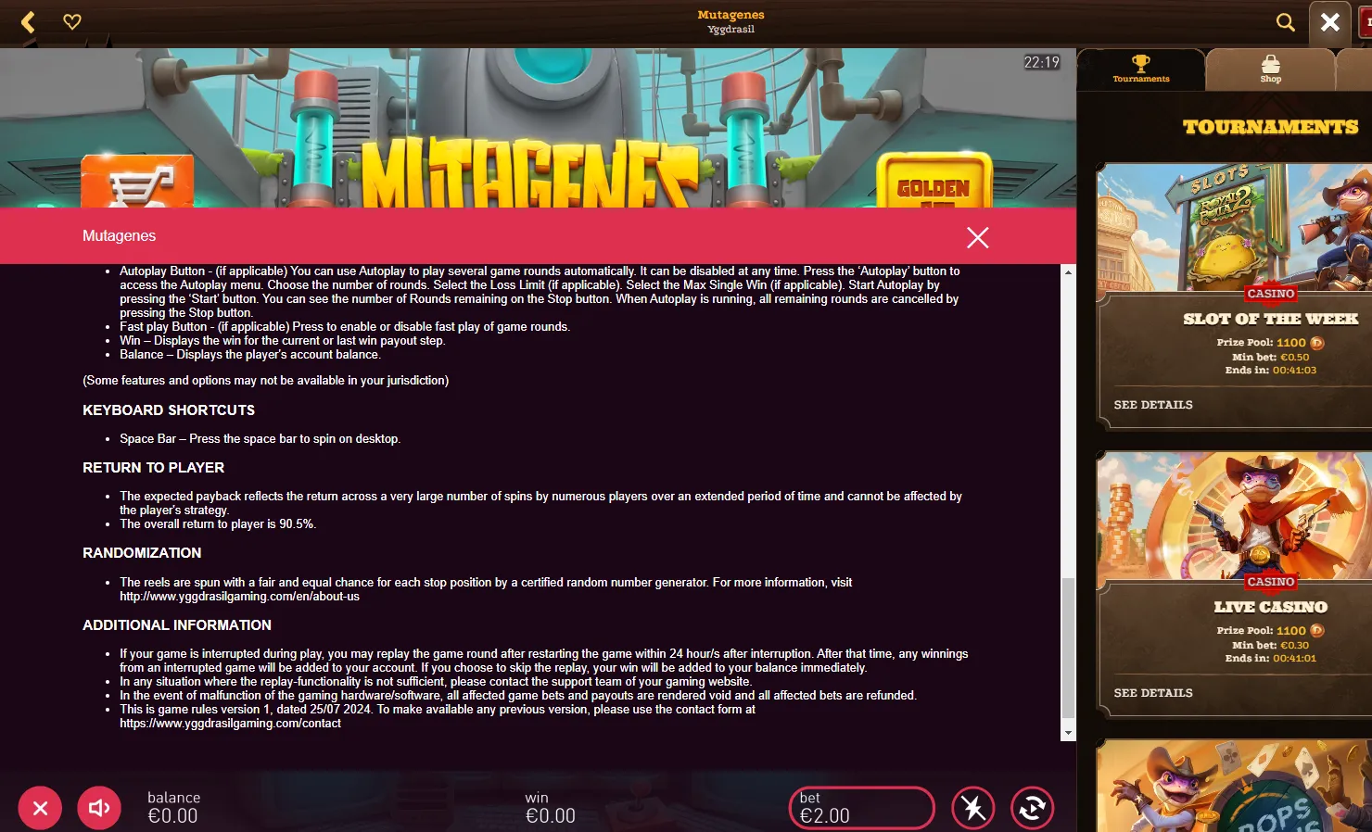This screenshot has width=1372, height=832.
Task: Open the Shop tab
Action: pos(1270,69)
